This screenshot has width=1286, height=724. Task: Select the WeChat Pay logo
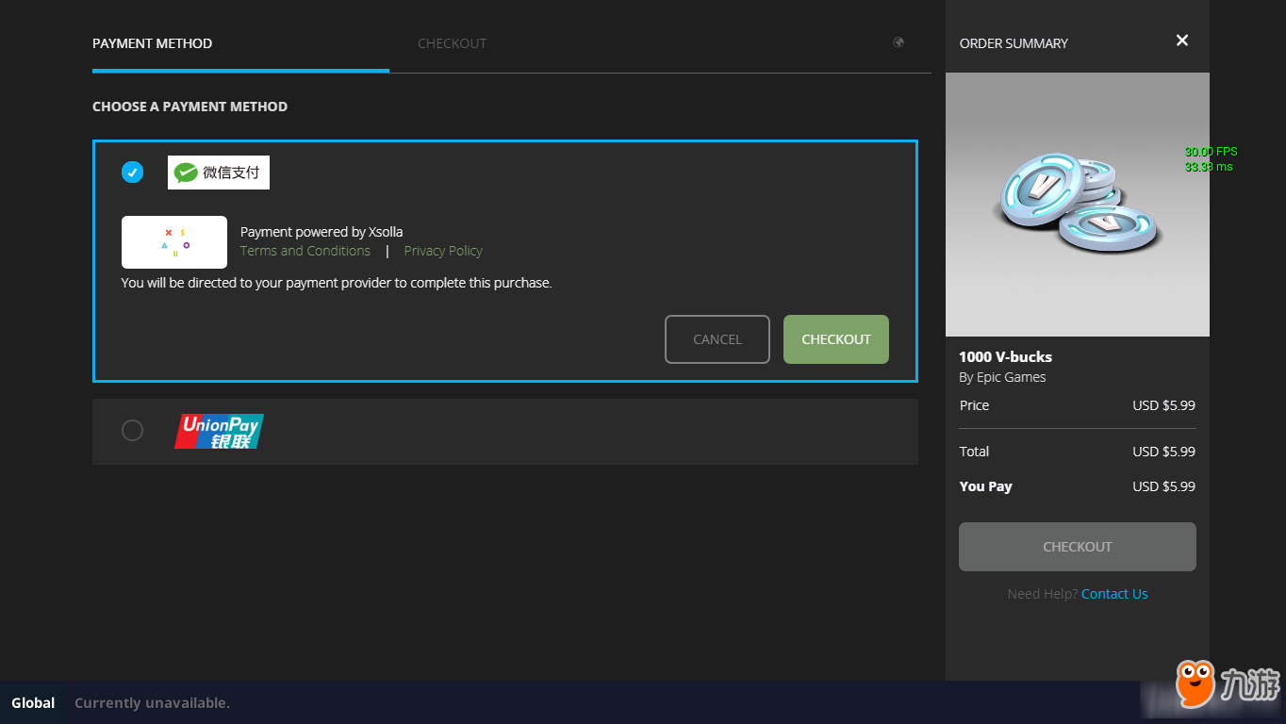(219, 173)
